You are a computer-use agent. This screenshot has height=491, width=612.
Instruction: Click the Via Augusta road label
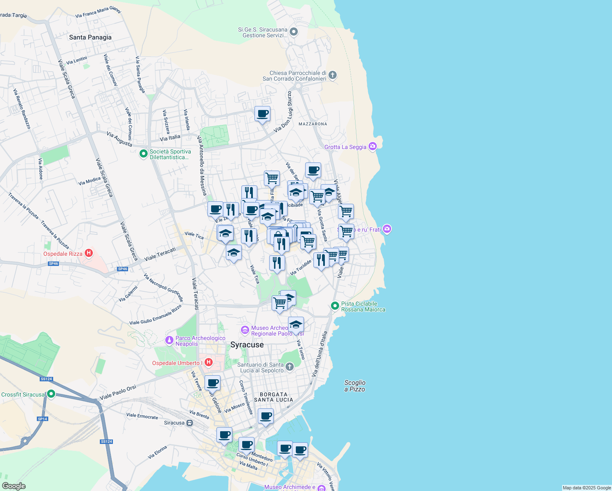pyautogui.click(x=119, y=139)
